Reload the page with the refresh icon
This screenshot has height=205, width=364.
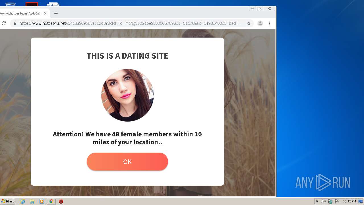click(x=4, y=23)
